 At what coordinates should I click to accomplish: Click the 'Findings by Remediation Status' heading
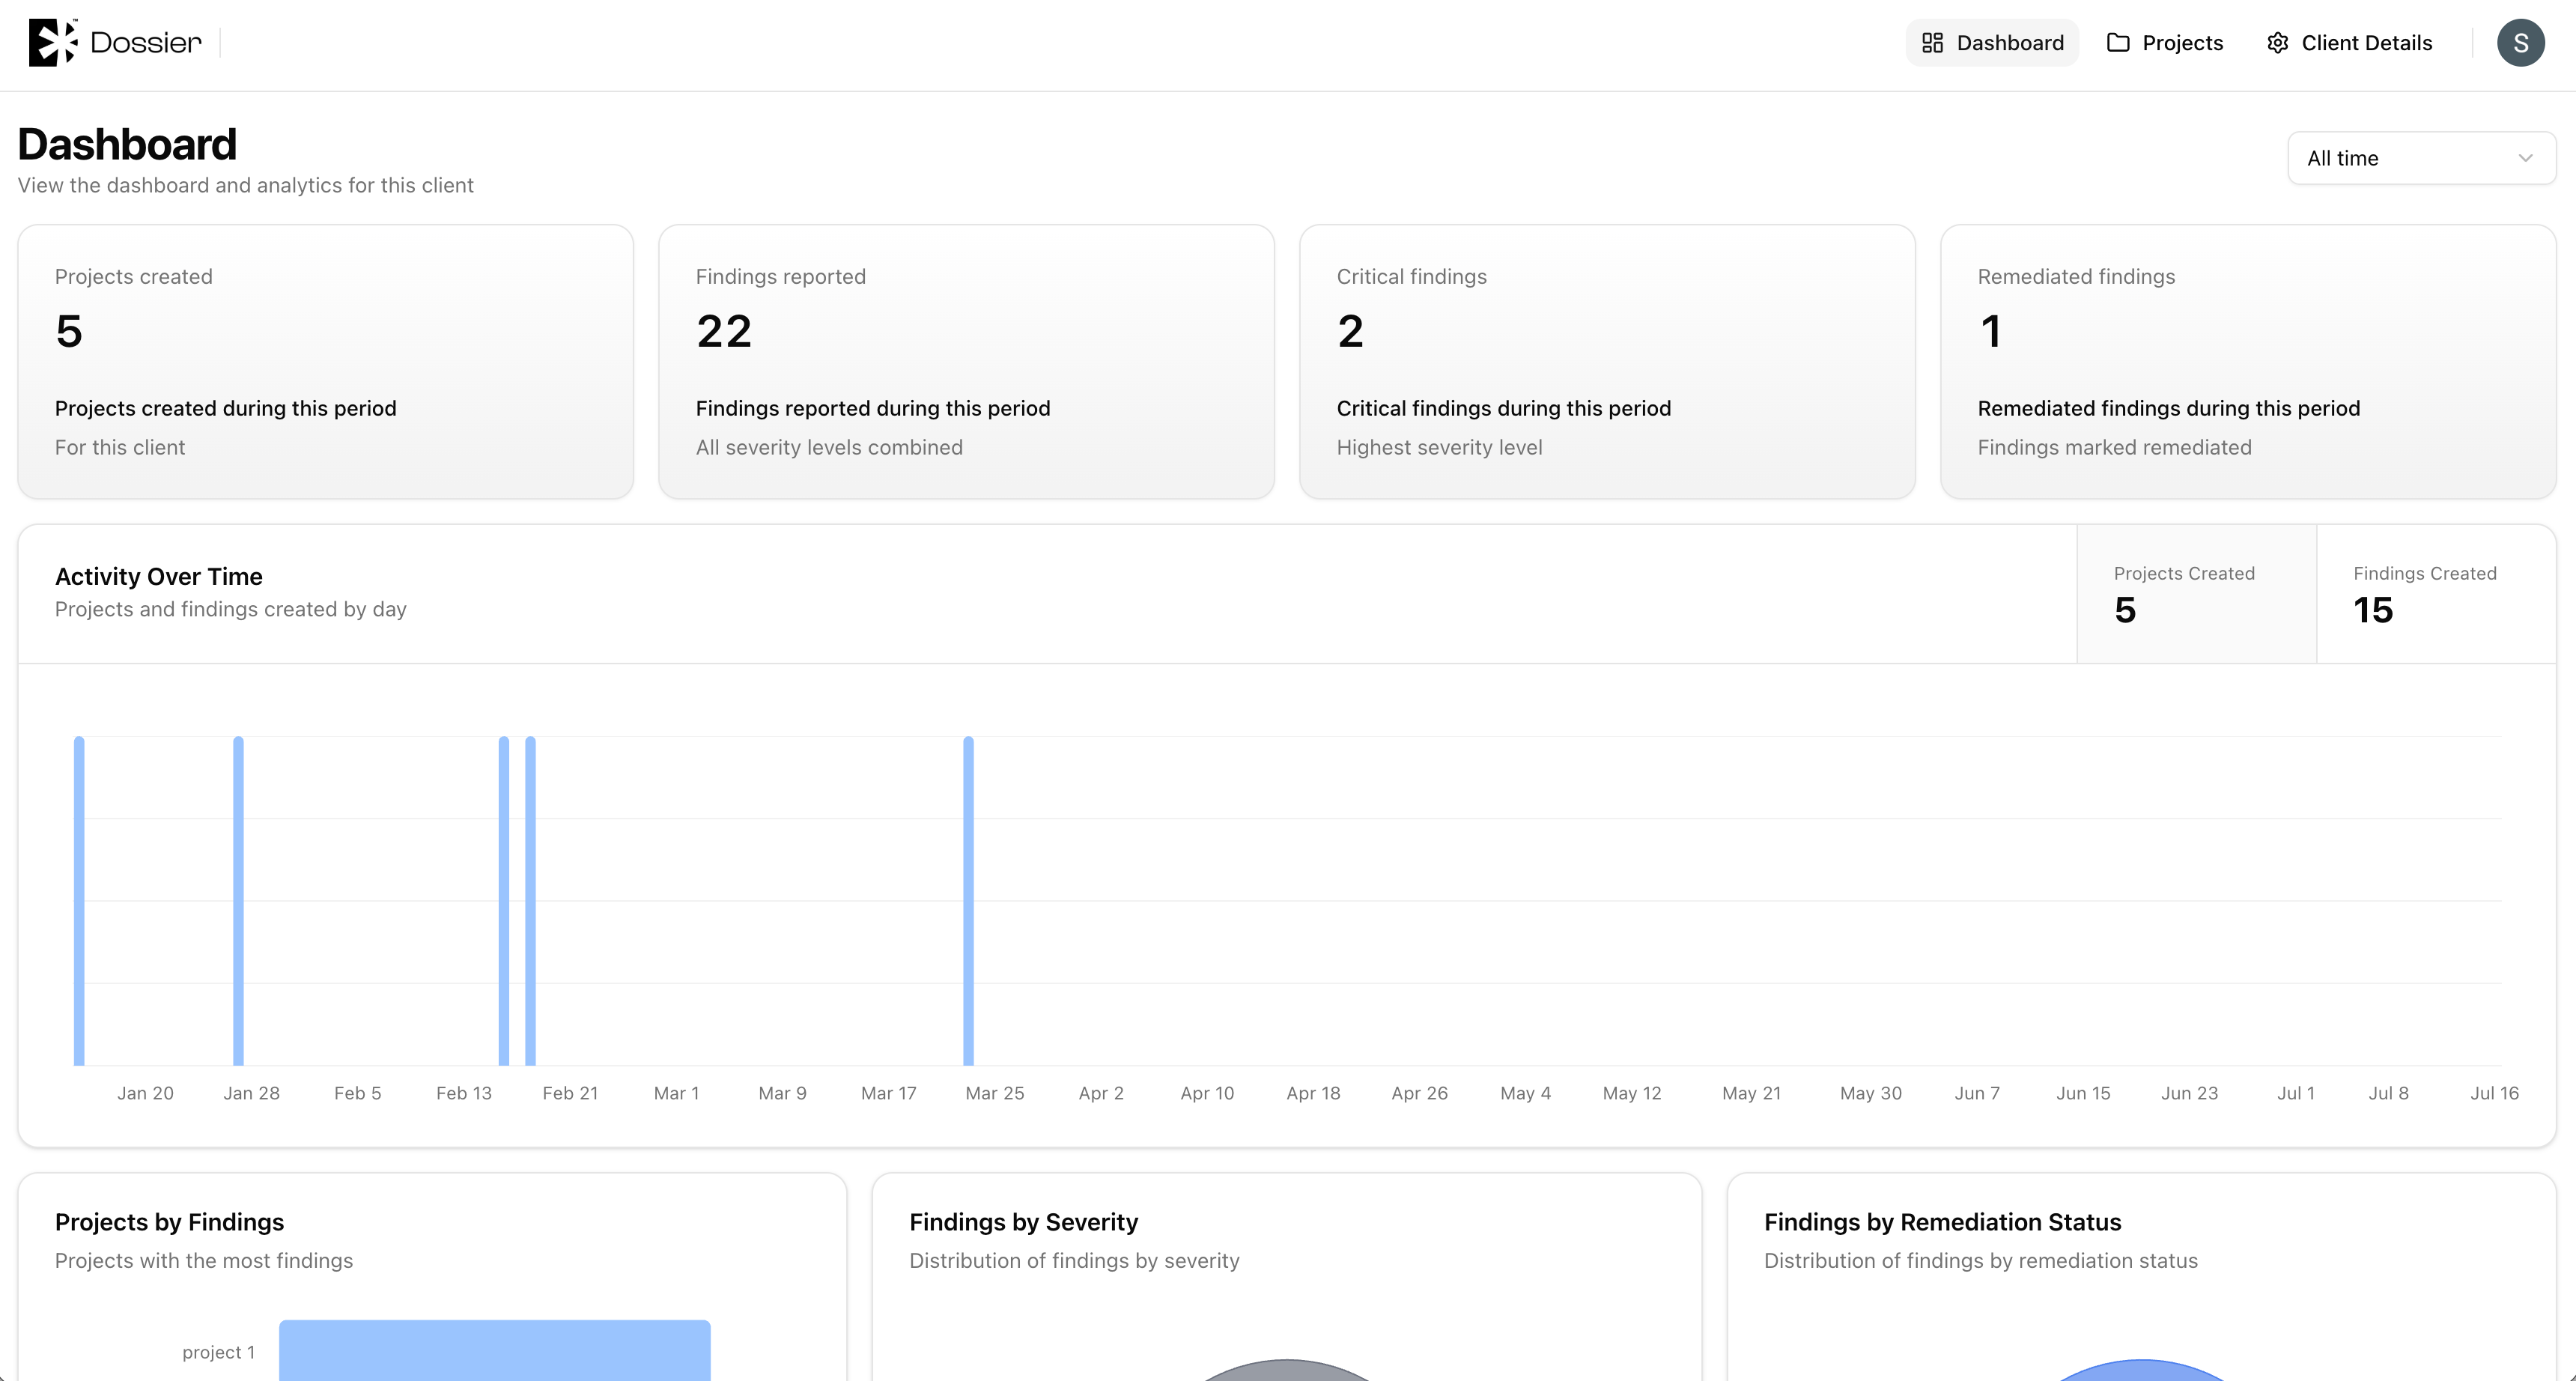tap(1942, 1222)
